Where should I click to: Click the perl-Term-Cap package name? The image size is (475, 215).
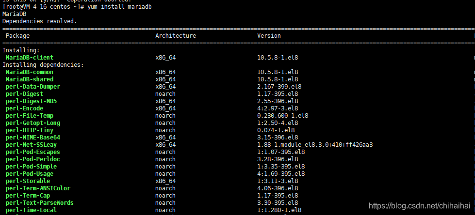point(28,195)
